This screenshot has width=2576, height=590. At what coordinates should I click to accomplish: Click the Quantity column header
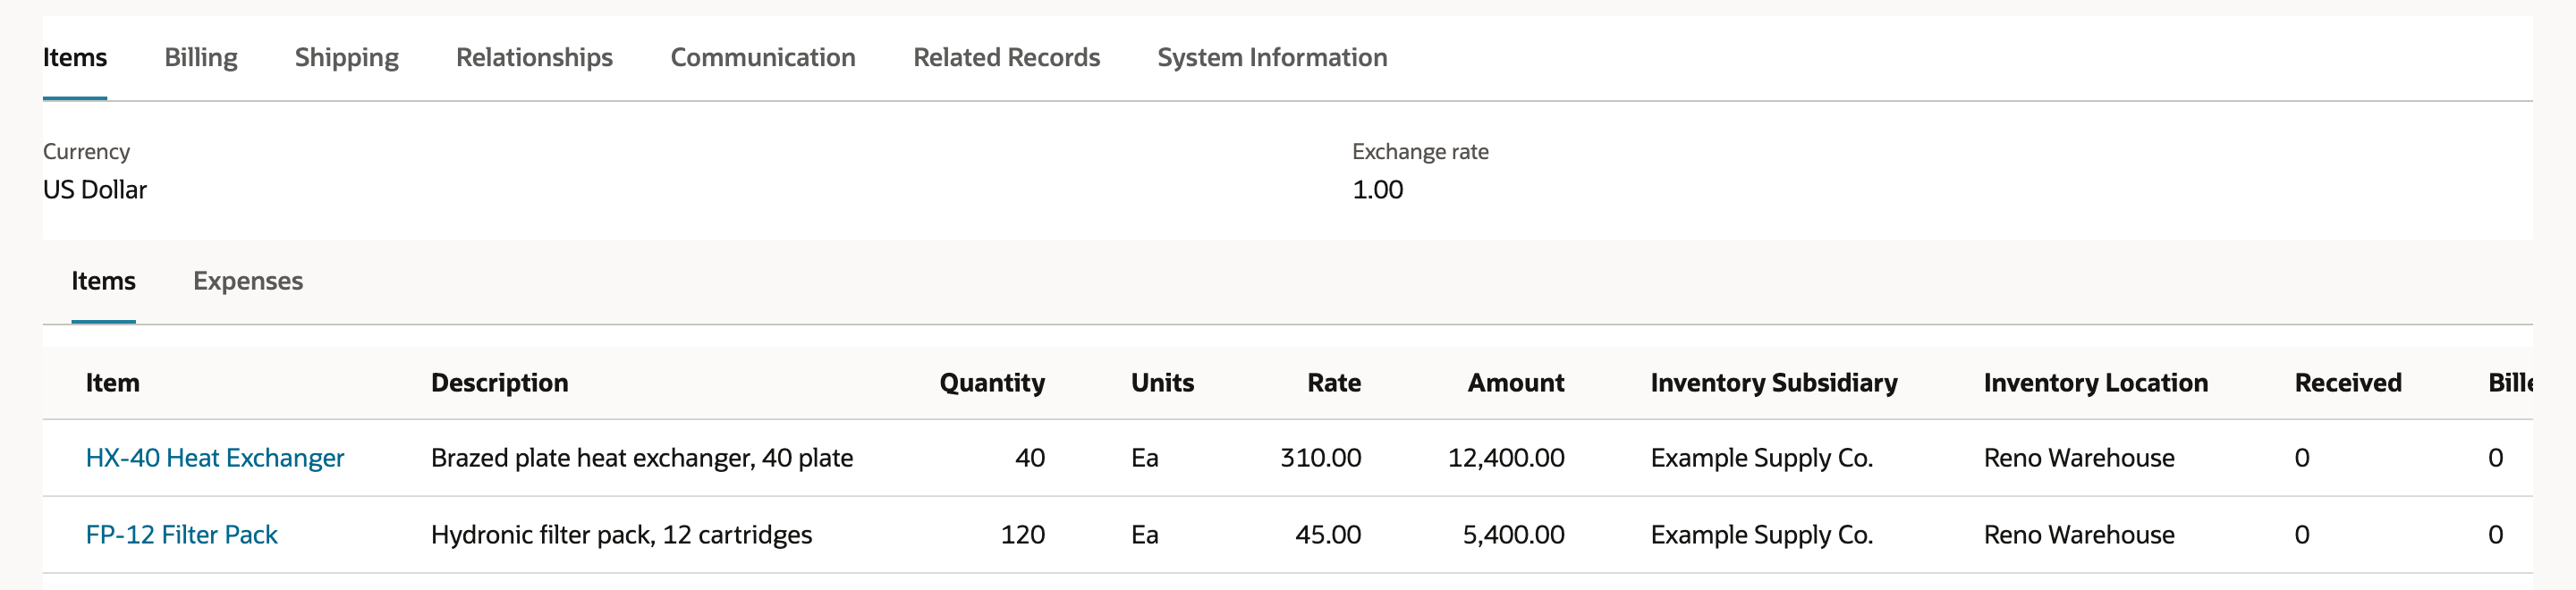pos(992,383)
